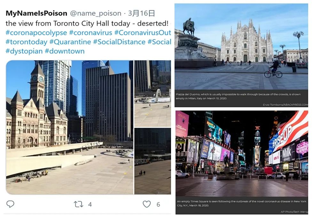The image size is (312, 218).
Task: Open the @name_poison handle
Action: (96, 13)
